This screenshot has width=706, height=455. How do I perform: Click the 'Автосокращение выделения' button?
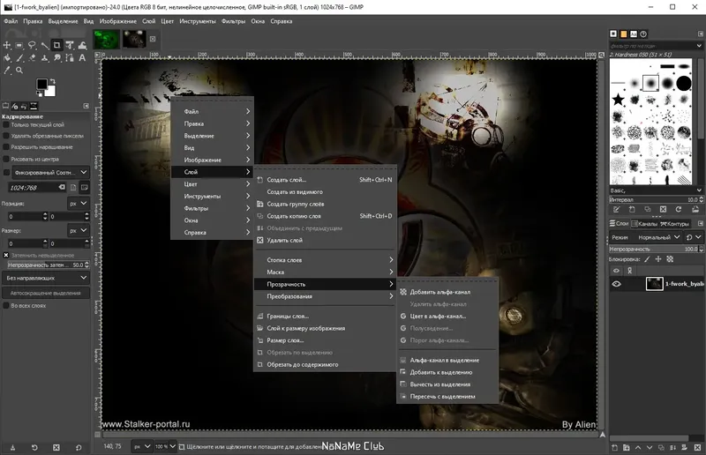point(46,292)
